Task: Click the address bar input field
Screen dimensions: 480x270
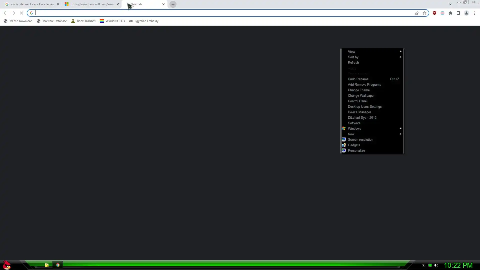Action: 220,13
